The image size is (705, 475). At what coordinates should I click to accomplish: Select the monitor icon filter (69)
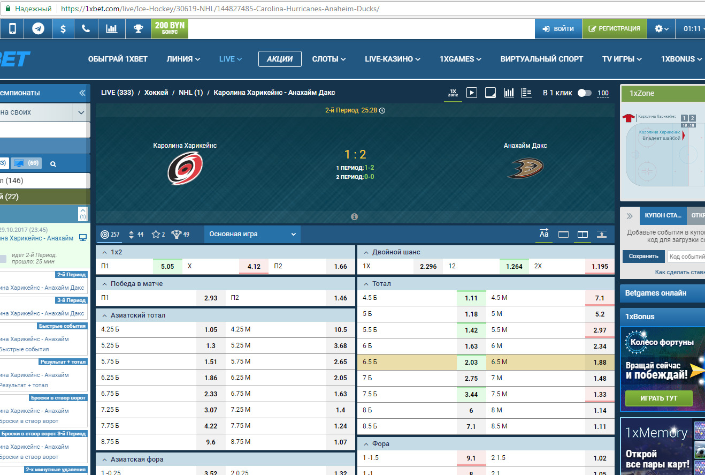point(27,163)
